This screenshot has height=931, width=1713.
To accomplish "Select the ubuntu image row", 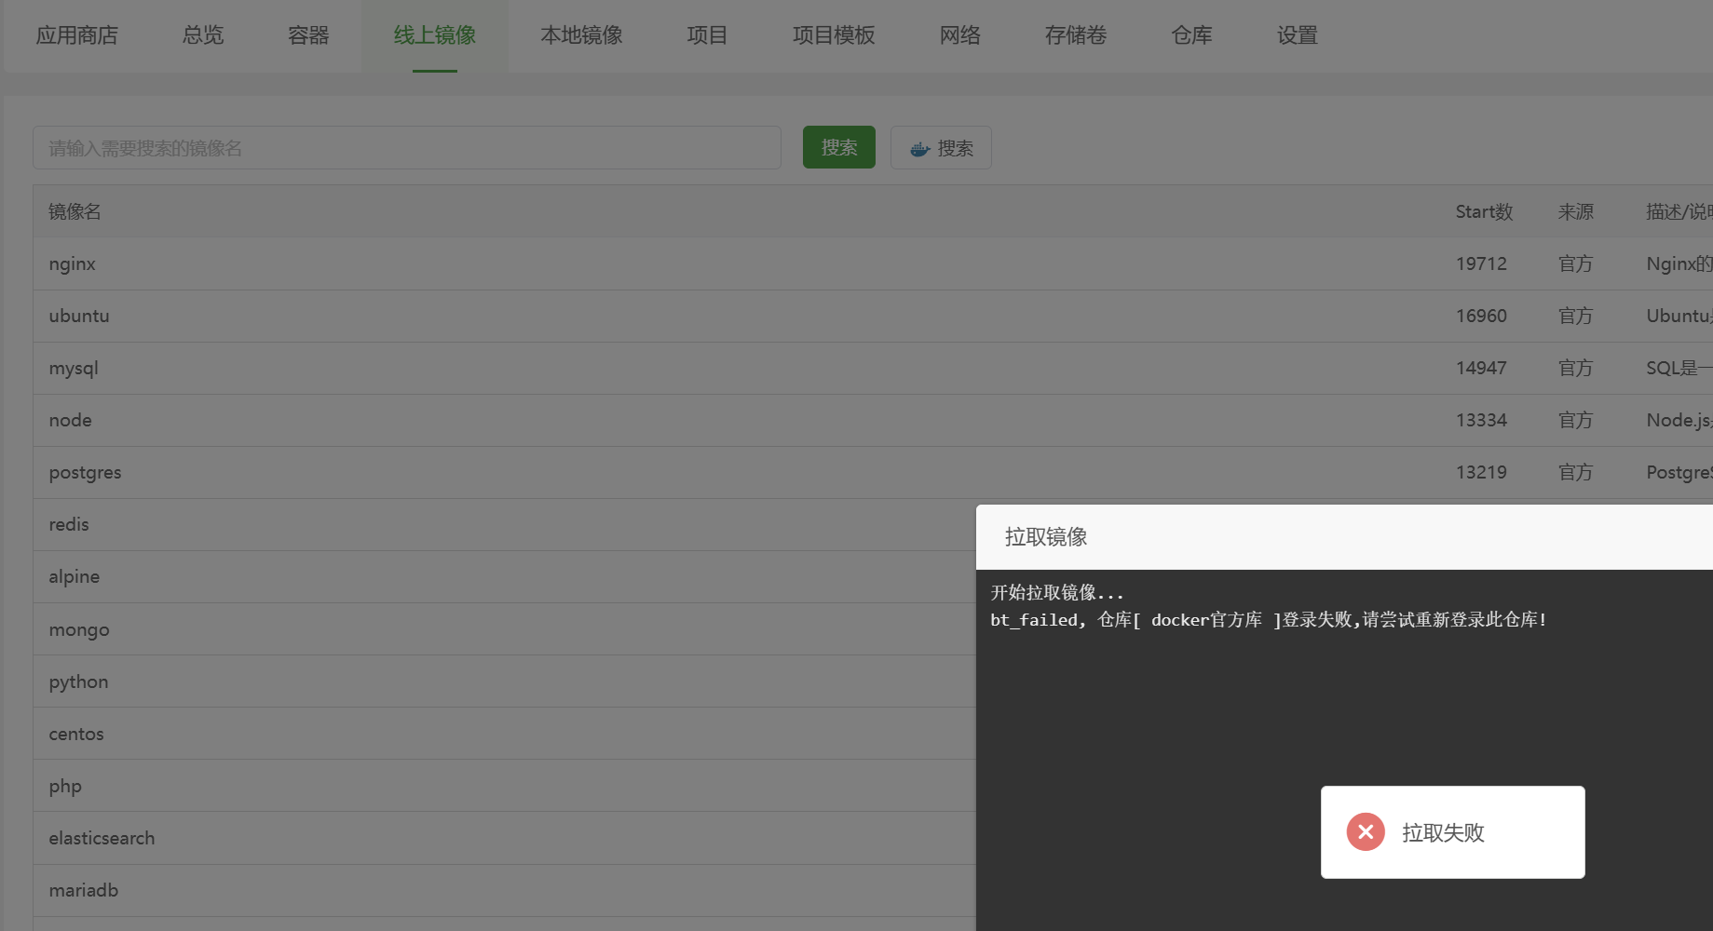I will [x=873, y=316].
